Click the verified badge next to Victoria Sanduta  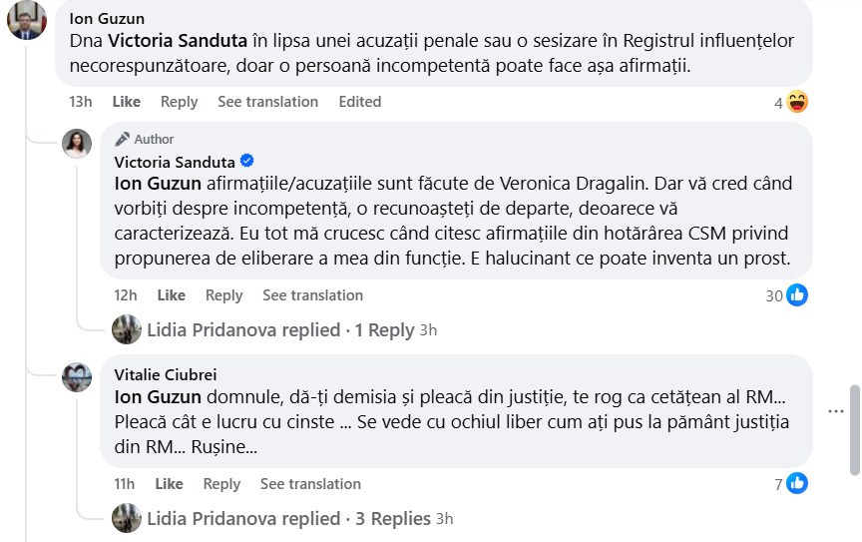point(247,162)
